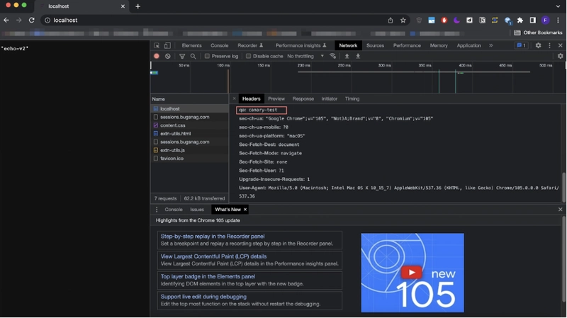Open Other Bookmarks folder
Viewport: 567px width, 318px height.
539,33
